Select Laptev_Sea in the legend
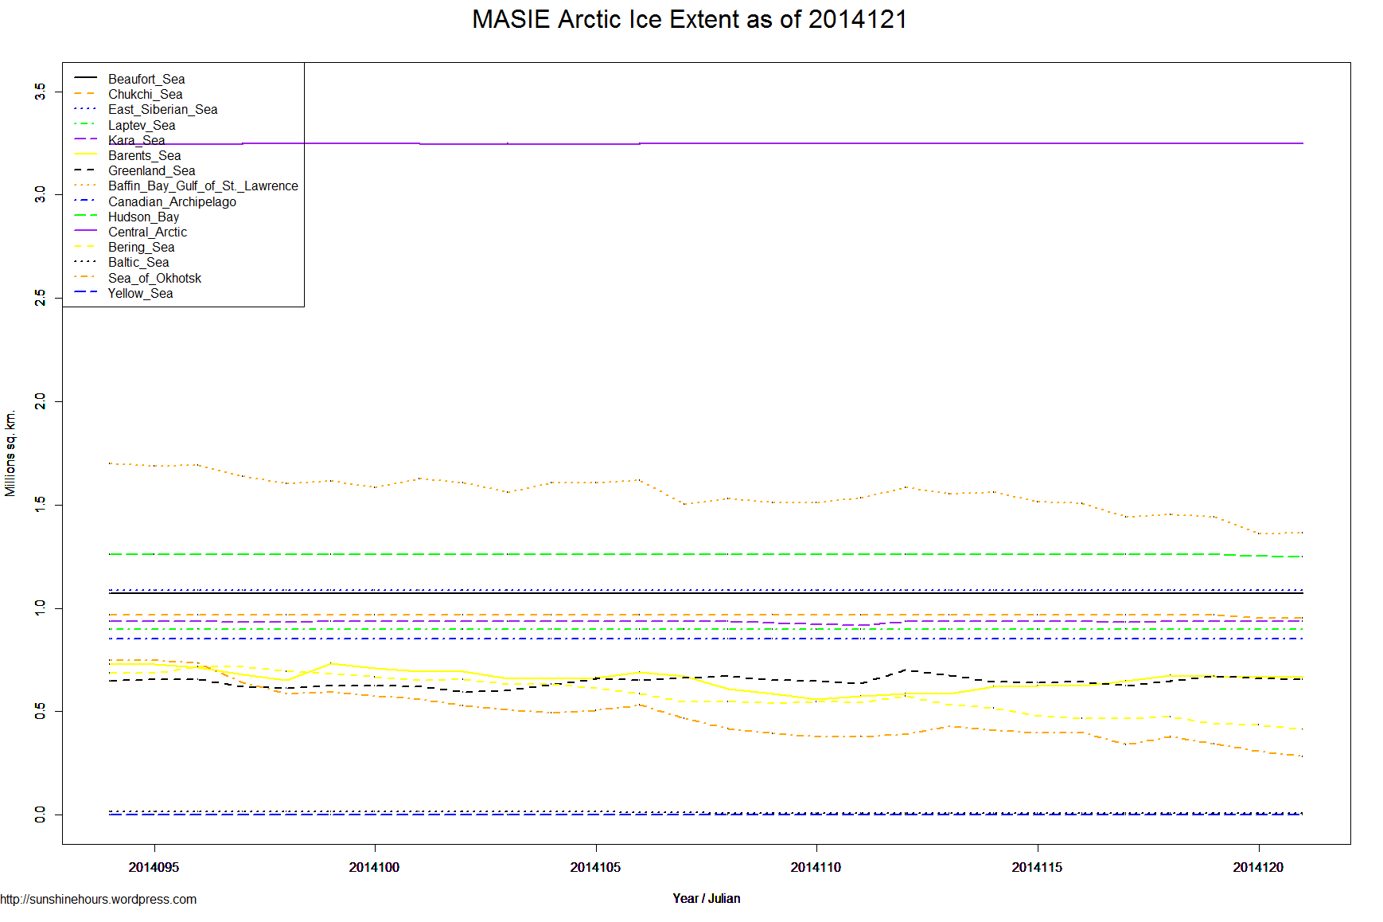1383x922 pixels. 142,125
